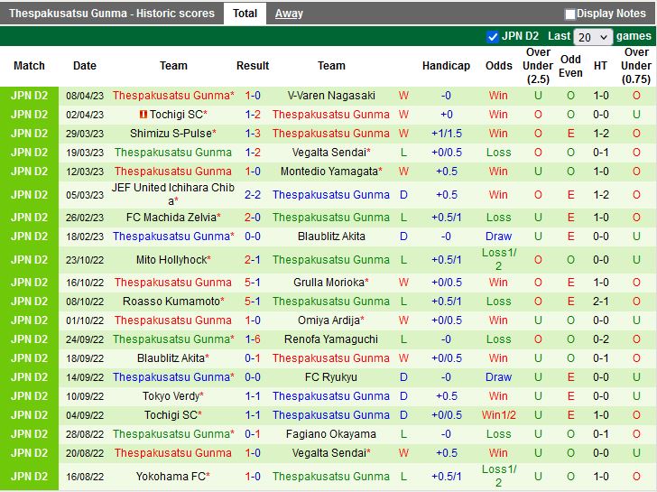Screen dimensions: 657x492
Task: Click the 1-0 result against V-Varen Nagasaki
Action: pos(253,96)
